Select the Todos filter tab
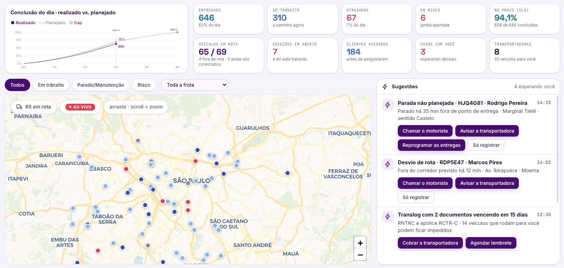Image resolution: width=564 pixels, height=268 pixels. pos(17,85)
